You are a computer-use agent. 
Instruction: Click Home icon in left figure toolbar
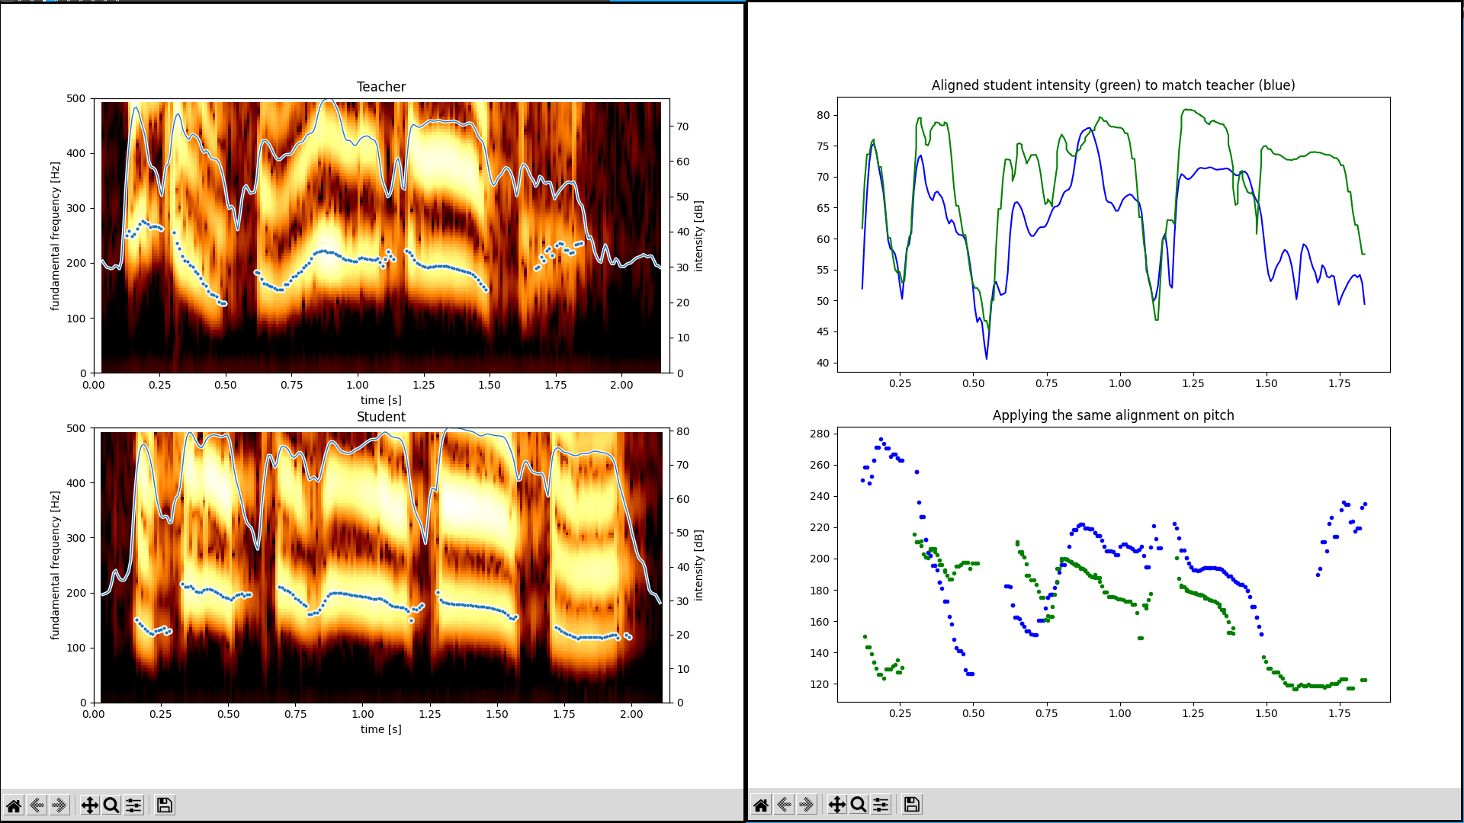[x=14, y=805]
